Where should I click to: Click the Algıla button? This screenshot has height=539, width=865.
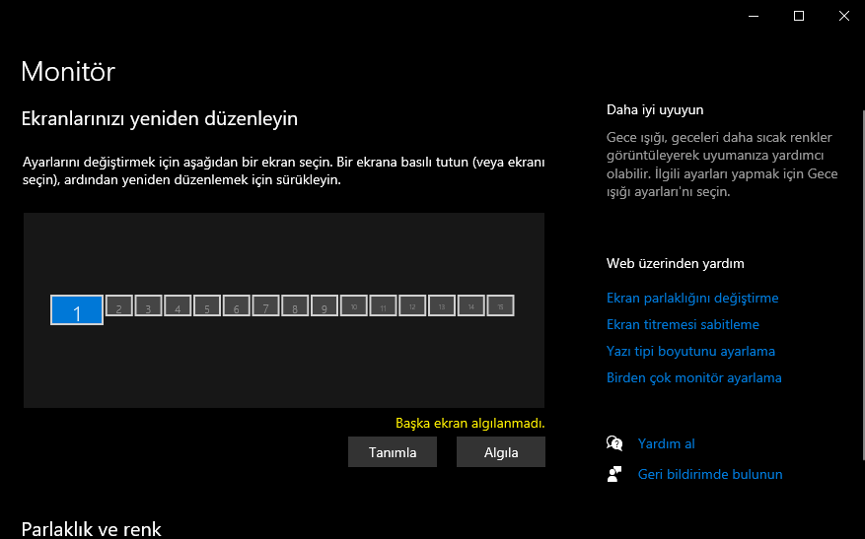501,452
